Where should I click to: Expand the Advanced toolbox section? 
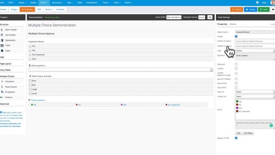click(x=12, y=104)
